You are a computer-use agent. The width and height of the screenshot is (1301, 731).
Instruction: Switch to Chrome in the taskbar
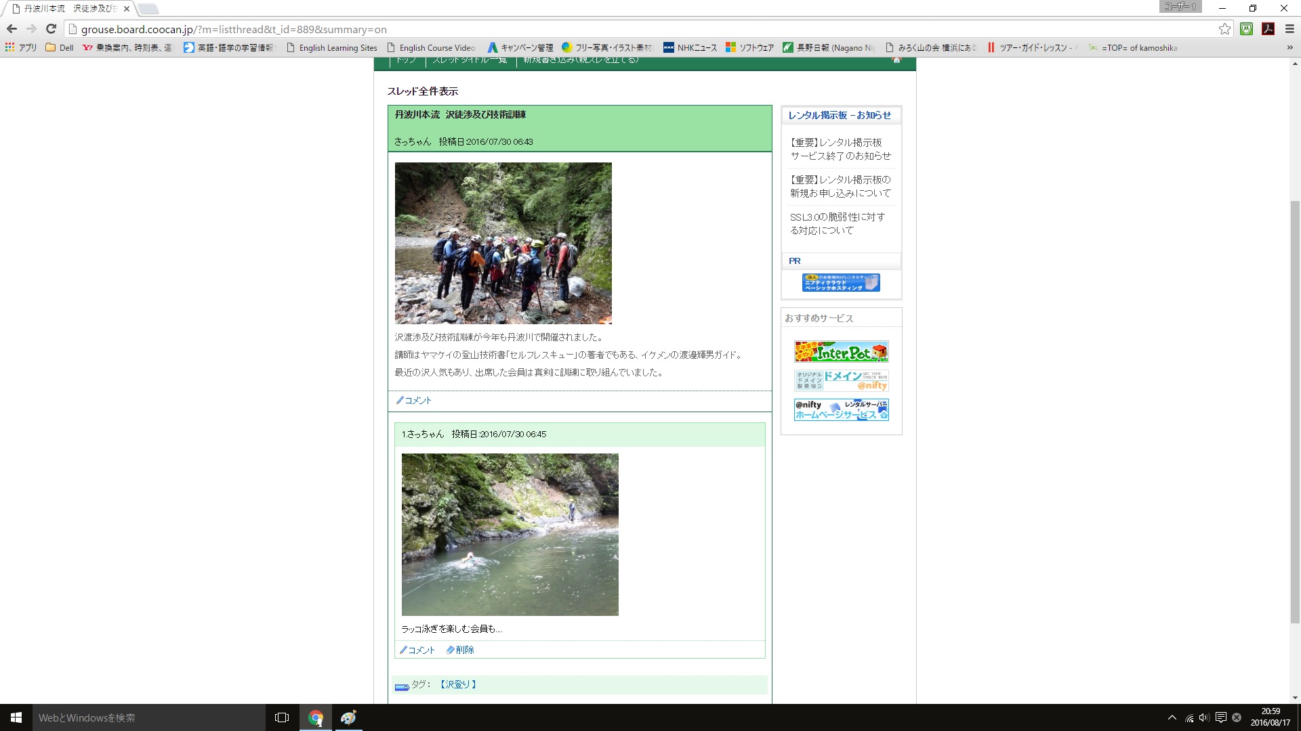tap(316, 717)
